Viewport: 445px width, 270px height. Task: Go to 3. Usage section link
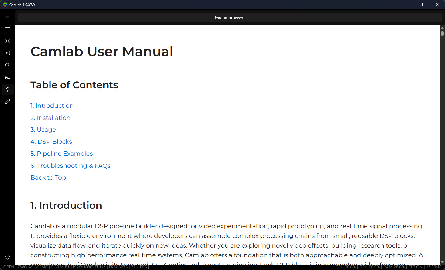tap(43, 130)
